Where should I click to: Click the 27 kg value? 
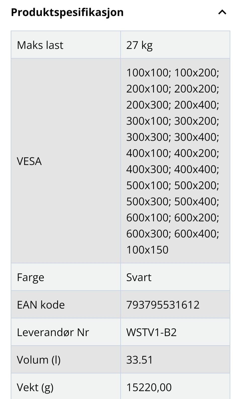139,45
